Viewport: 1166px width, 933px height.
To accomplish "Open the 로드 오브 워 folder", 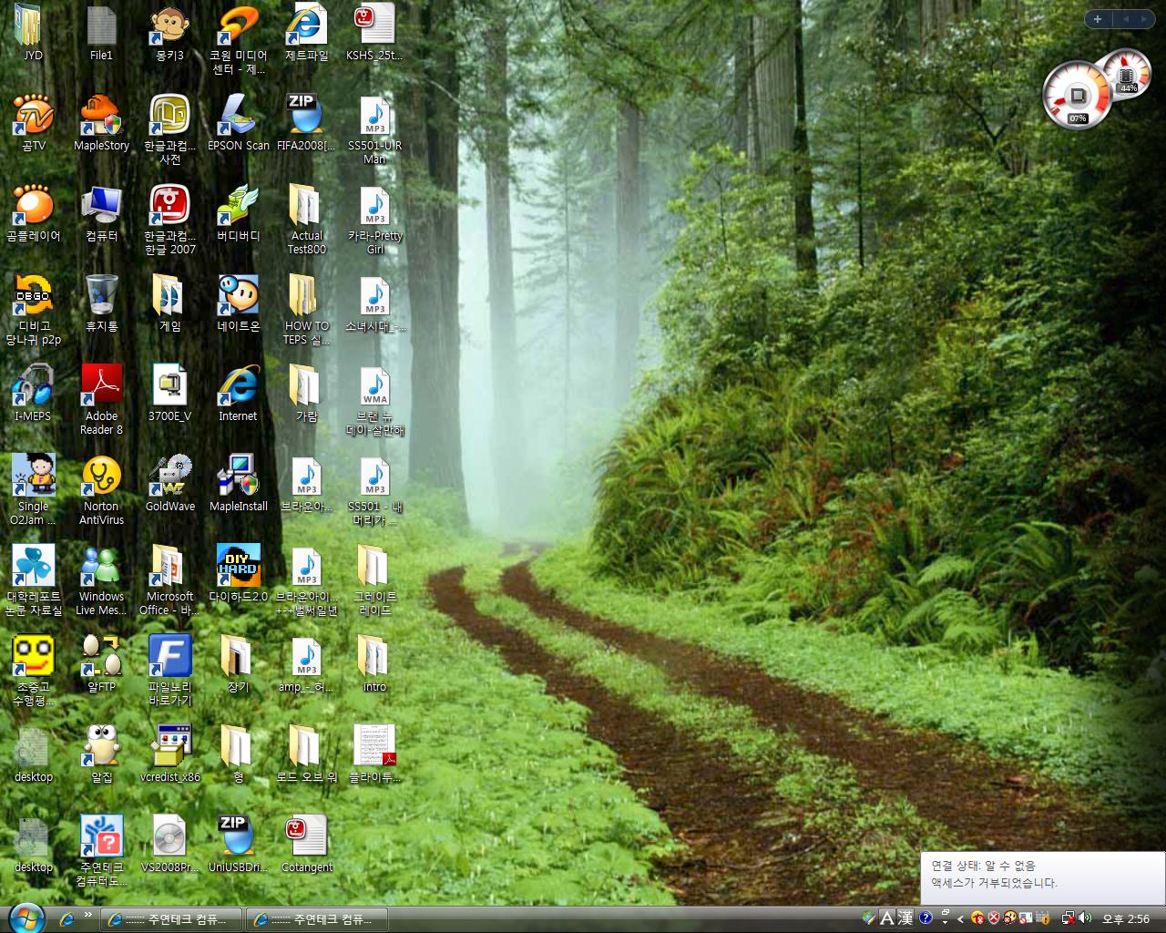I will tap(306, 754).
